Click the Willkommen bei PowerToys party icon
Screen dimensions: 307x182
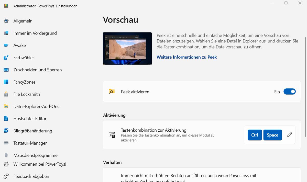click(x=6, y=164)
